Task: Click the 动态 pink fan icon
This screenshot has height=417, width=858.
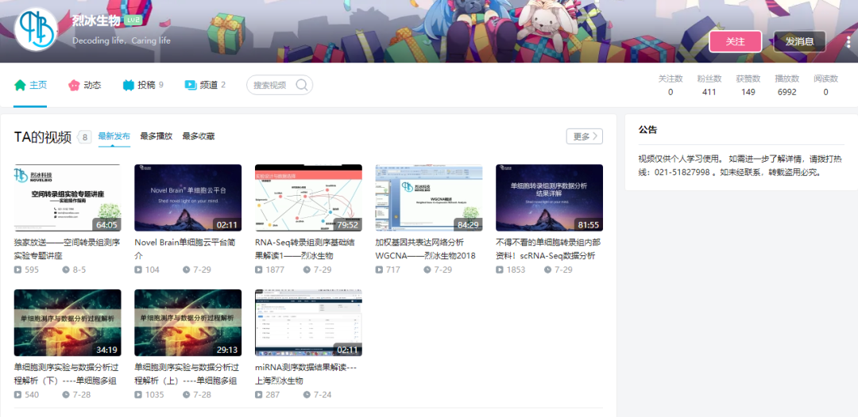Action: [74, 85]
